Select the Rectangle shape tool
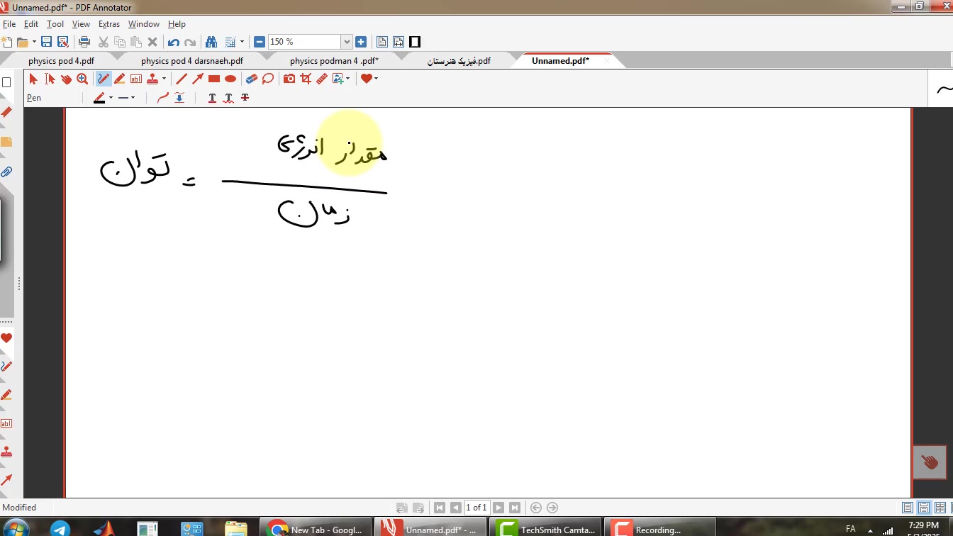The image size is (953, 536). click(x=214, y=79)
